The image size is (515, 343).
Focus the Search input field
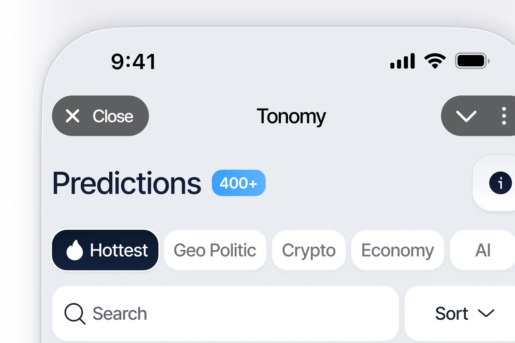(236, 313)
